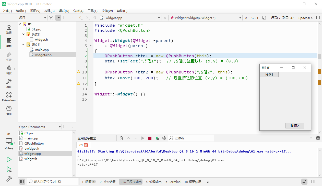Open 文件(F) menu
The width and height of the screenshot is (322, 186).
pos(7,11)
